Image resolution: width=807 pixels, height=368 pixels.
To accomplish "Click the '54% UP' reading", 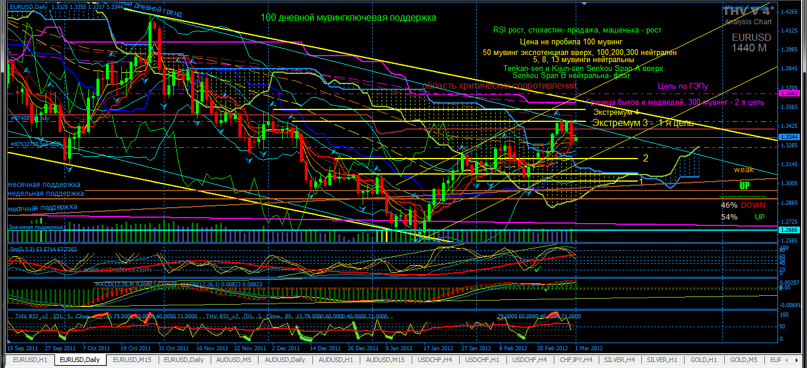I will tap(743, 217).
